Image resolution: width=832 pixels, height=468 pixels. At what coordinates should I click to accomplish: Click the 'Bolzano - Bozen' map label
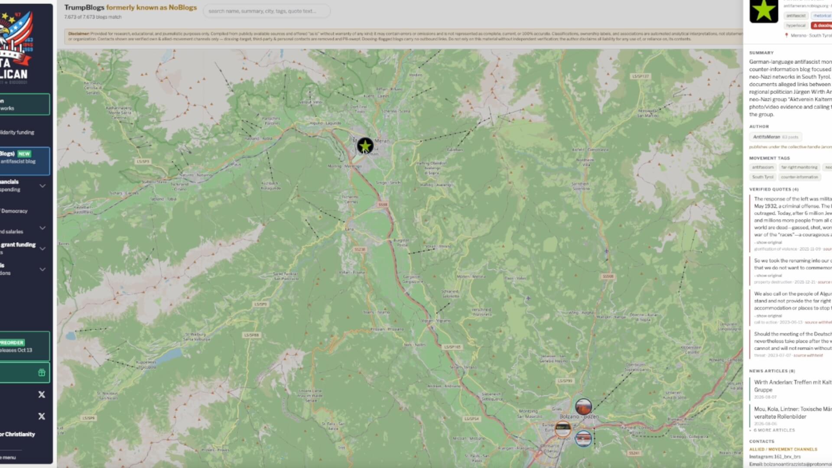579,417
